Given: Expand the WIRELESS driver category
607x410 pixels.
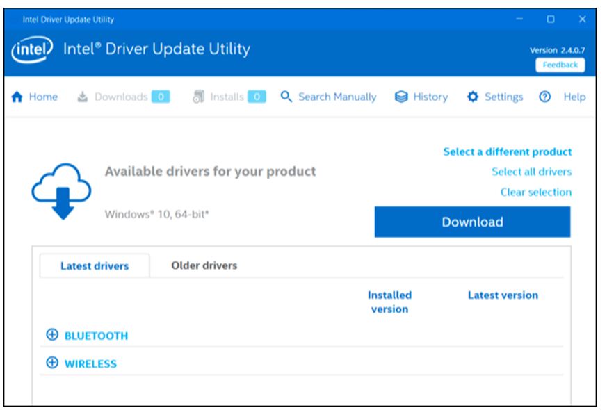Looking at the screenshot, I should coord(52,363).
